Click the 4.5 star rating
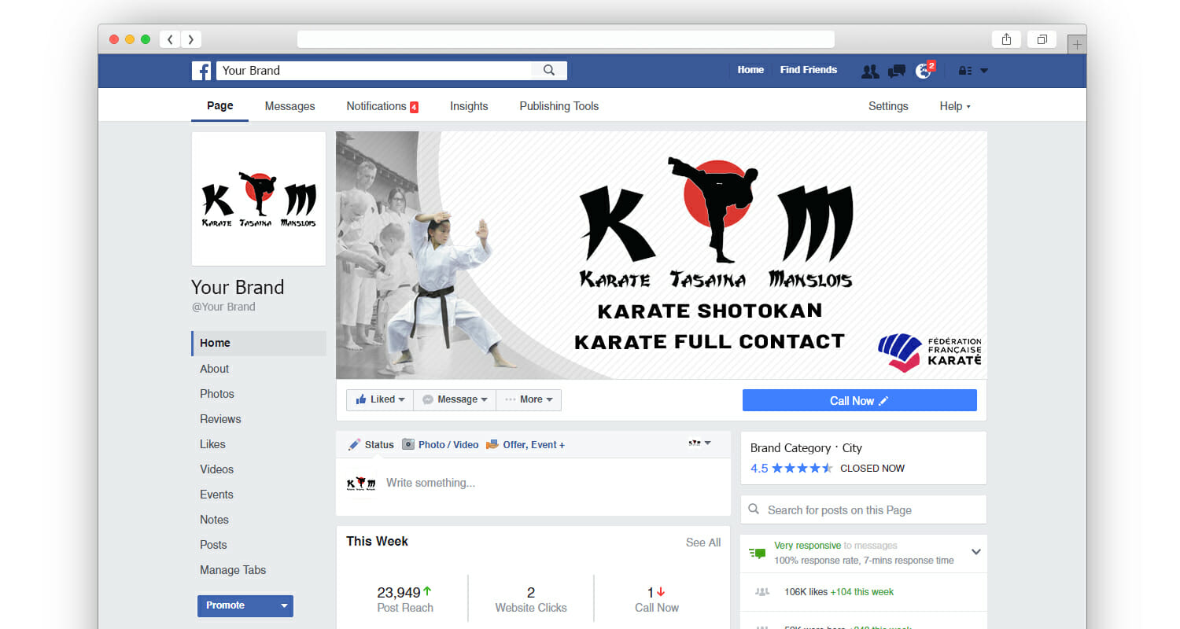 coord(791,468)
